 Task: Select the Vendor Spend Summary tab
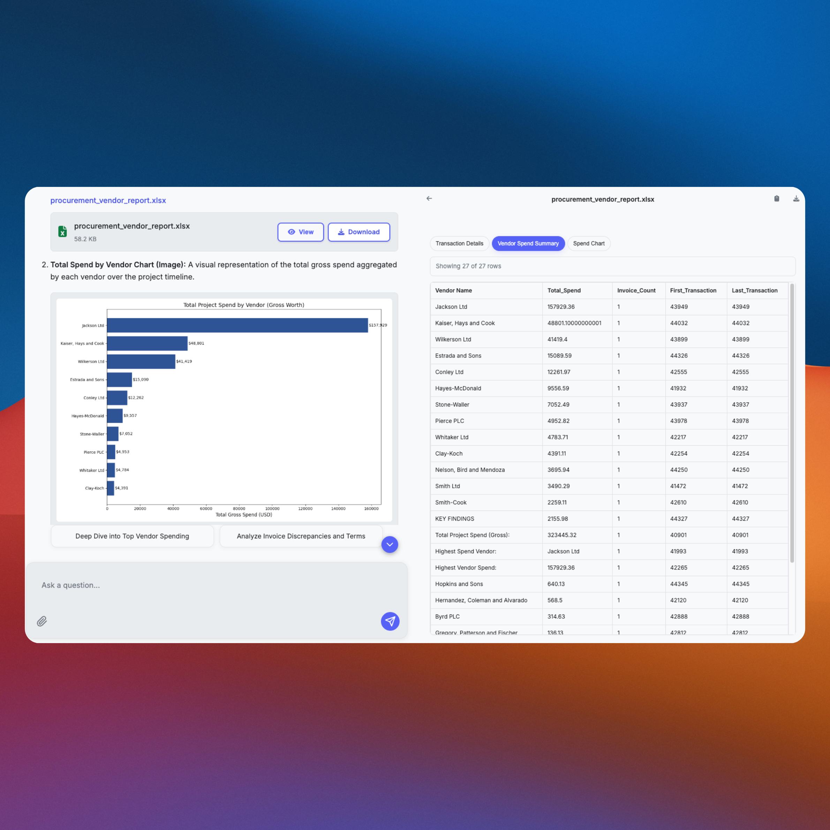coord(528,243)
